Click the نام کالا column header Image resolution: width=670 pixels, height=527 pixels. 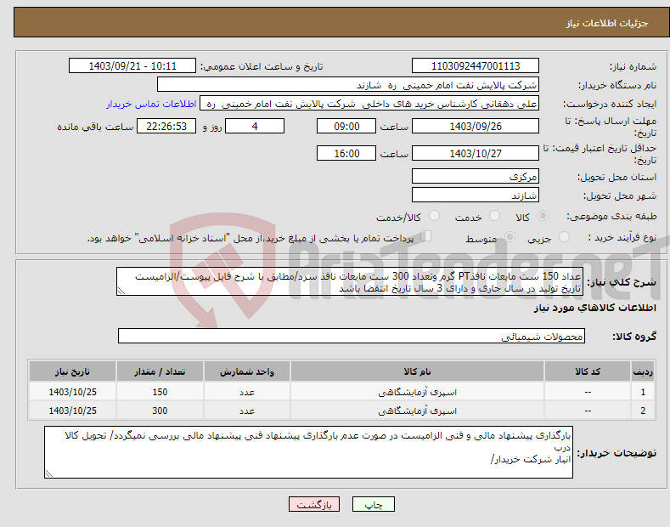click(417, 371)
